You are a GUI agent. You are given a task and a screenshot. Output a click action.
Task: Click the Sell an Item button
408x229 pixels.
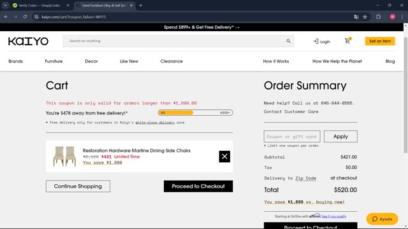tap(380, 41)
